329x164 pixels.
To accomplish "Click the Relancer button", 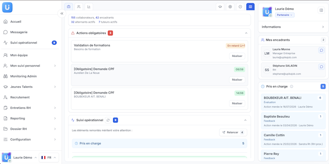I will click(x=233, y=133).
